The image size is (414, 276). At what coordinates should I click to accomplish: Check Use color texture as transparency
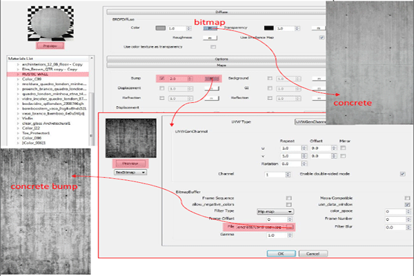[x=213, y=47]
